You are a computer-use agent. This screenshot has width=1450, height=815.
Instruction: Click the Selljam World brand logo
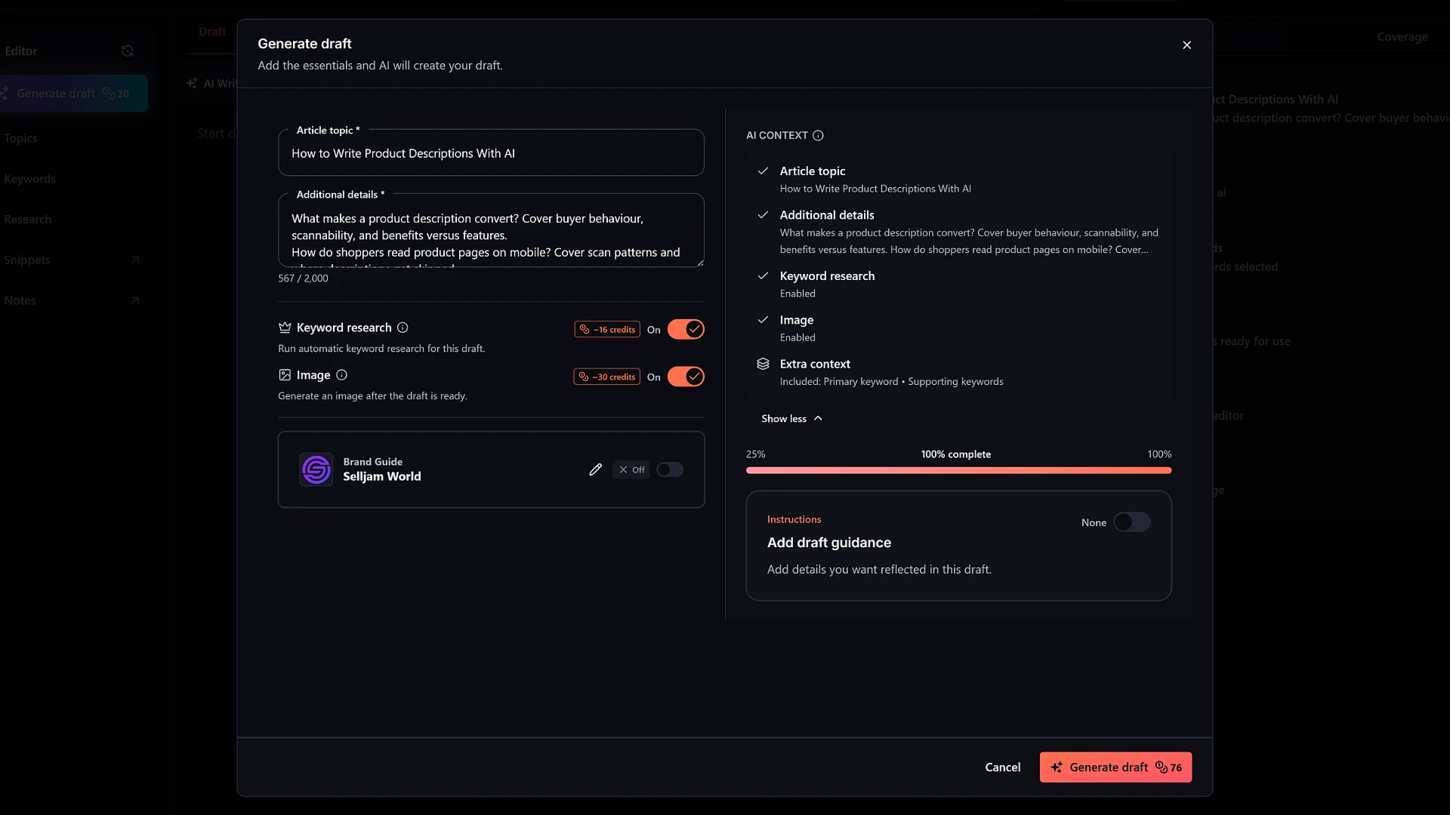[x=316, y=469]
